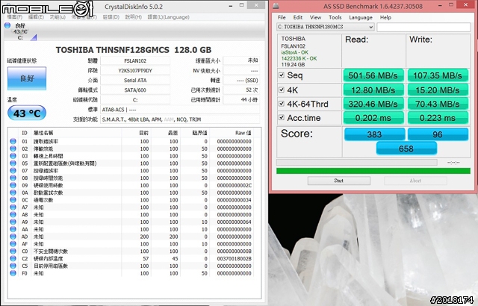478x306 pixels.
Task: Uncheck the Seq test checkbox
Action: (282, 75)
